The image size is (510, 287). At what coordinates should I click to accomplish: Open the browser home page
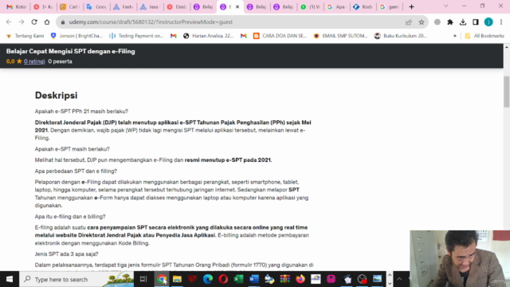pyautogui.click(x=47, y=22)
